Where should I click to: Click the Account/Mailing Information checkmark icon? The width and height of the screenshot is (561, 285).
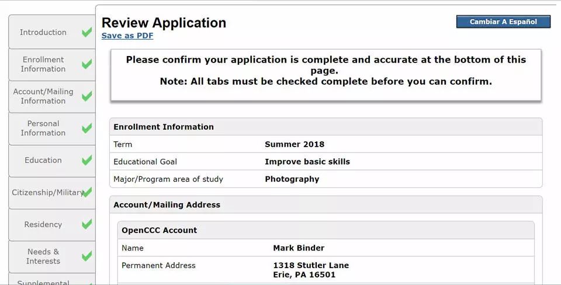click(x=86, y=96)
